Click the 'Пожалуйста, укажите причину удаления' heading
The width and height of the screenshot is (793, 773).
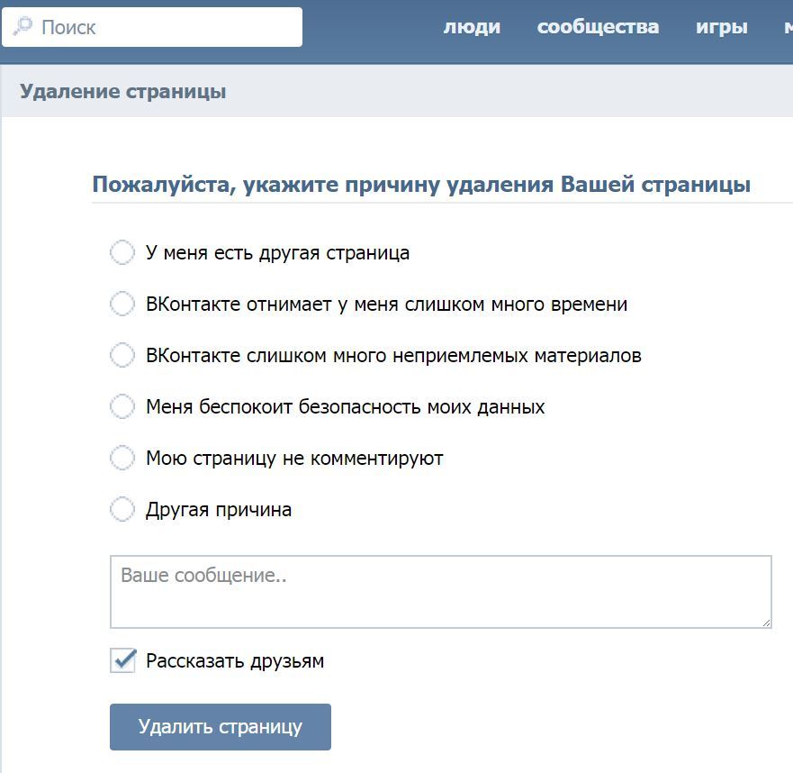coord(421,185)
